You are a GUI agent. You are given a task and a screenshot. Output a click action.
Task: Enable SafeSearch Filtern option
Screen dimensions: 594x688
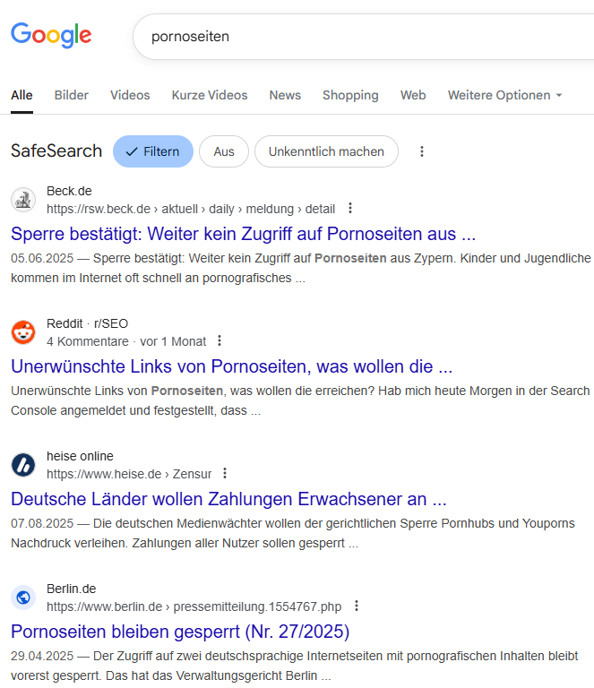pos(153,151)
